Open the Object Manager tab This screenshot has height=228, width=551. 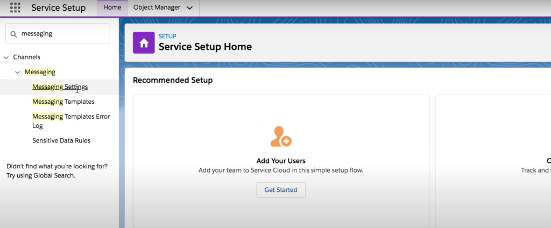coord(157,8)
